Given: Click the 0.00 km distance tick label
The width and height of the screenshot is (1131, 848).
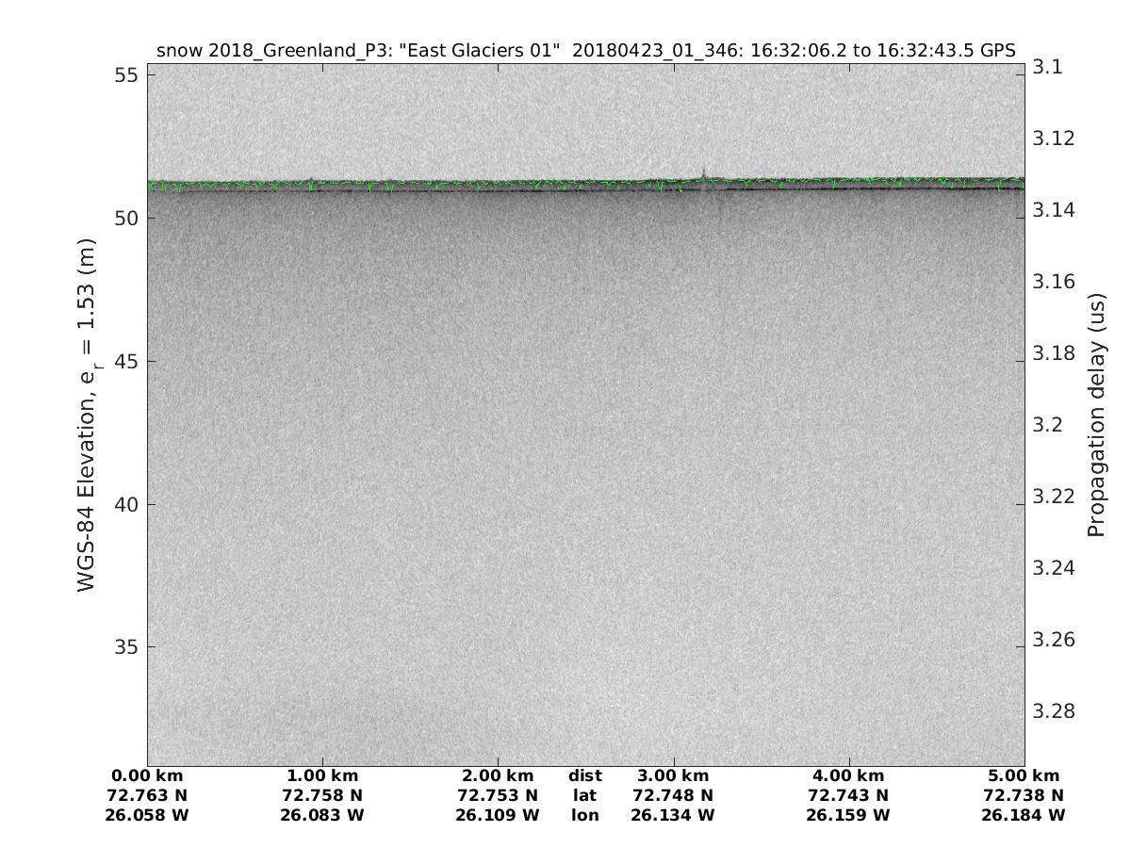Looking at the screenshot, I should (x=147, y=776).
